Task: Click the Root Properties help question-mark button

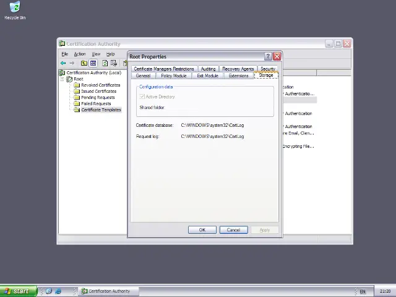Action: coord(268,56)
